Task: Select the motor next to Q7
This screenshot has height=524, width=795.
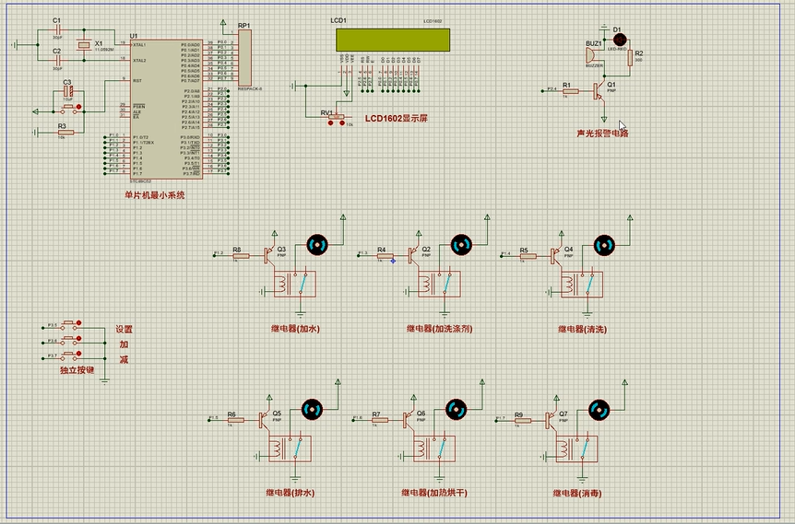Action: coord(597,410)
